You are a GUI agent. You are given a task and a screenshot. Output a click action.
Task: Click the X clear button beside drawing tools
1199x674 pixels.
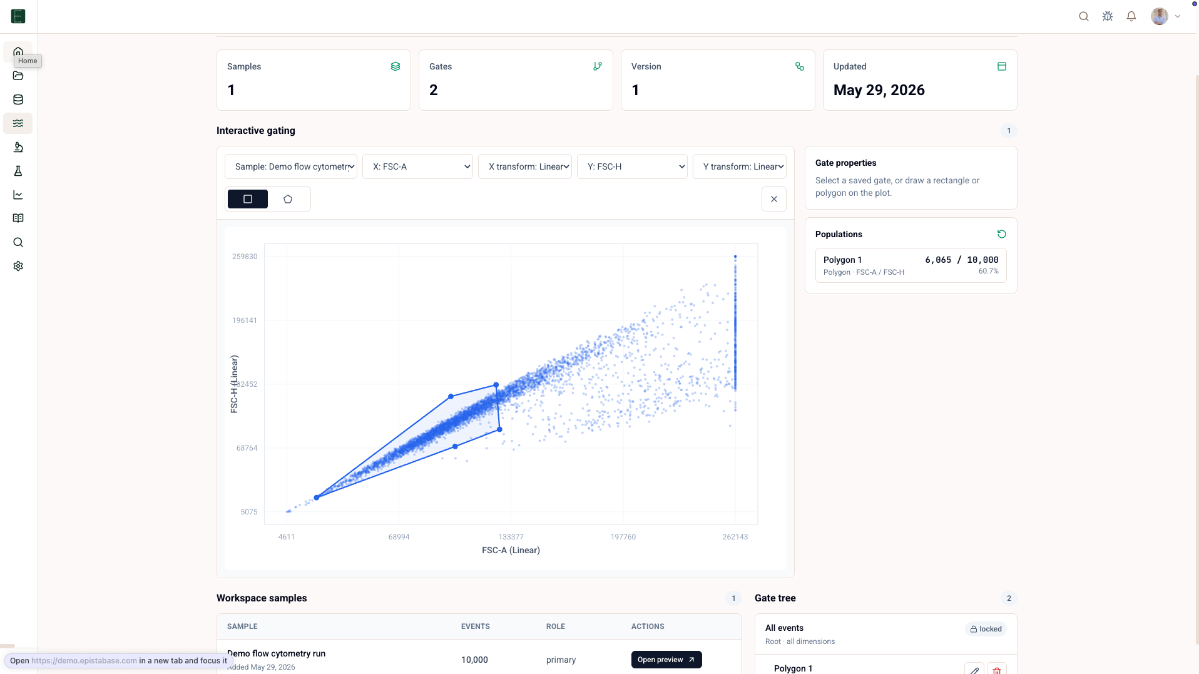point(774,199)
